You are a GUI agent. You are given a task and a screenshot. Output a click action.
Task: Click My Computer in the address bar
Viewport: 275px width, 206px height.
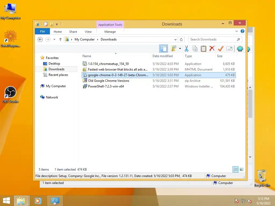pos(85,39)
